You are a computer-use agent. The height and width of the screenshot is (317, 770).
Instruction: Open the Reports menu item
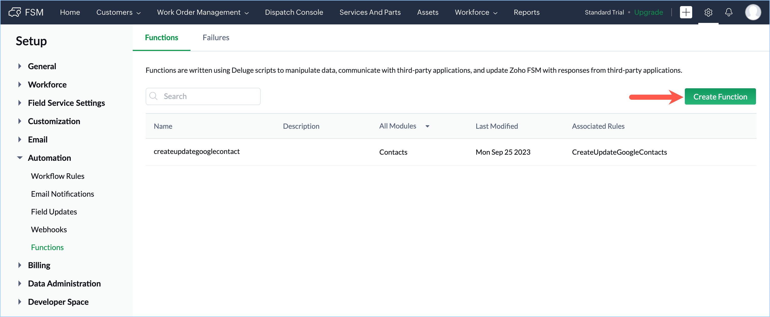(526, 12)
